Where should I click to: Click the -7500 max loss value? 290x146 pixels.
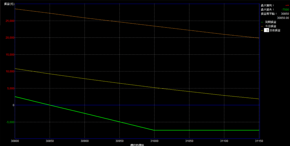click(x=285, y=9)
